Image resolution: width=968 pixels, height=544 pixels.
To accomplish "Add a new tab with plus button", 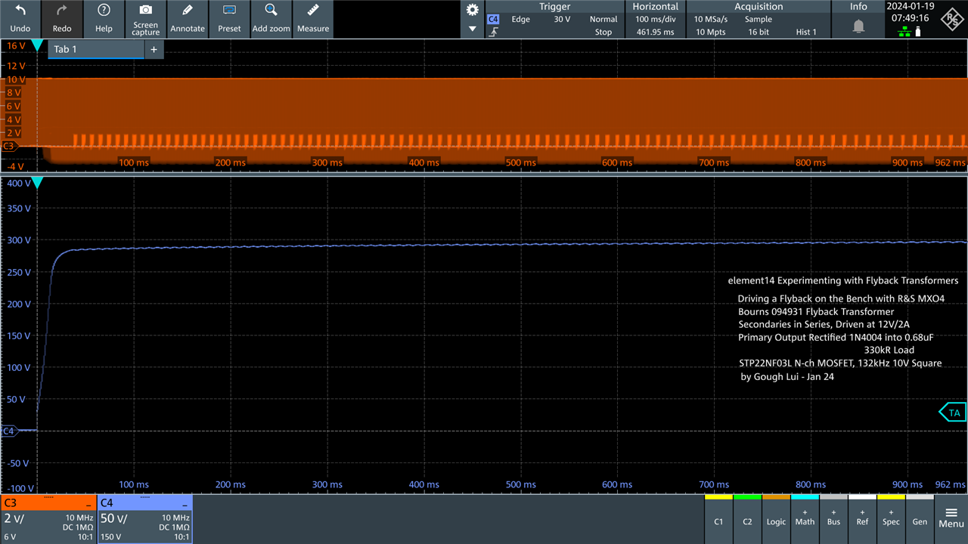I will [154, 49].
